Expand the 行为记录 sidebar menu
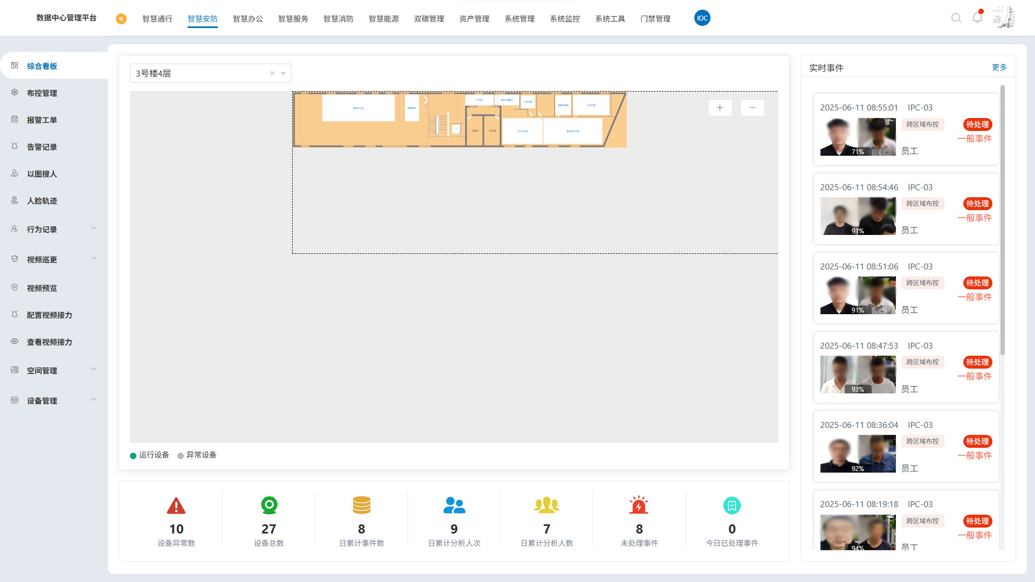Image resolution: width=1035 pixels, height=582 pixels. pyautogui.click(x=94, y=228)
